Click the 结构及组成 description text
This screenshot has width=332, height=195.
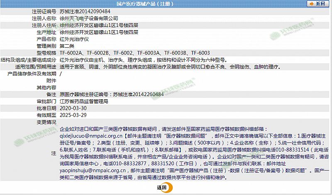click(140, 60)
